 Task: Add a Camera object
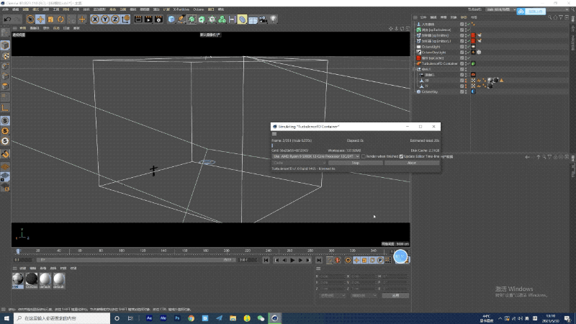[x=263, y=19]
